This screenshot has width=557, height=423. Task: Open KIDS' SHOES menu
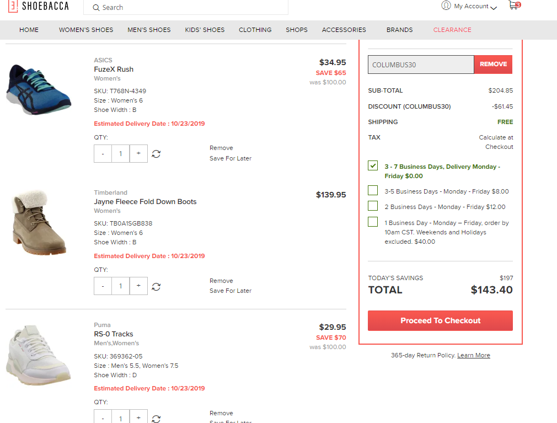pyautogui.click(x=205, y=30)
